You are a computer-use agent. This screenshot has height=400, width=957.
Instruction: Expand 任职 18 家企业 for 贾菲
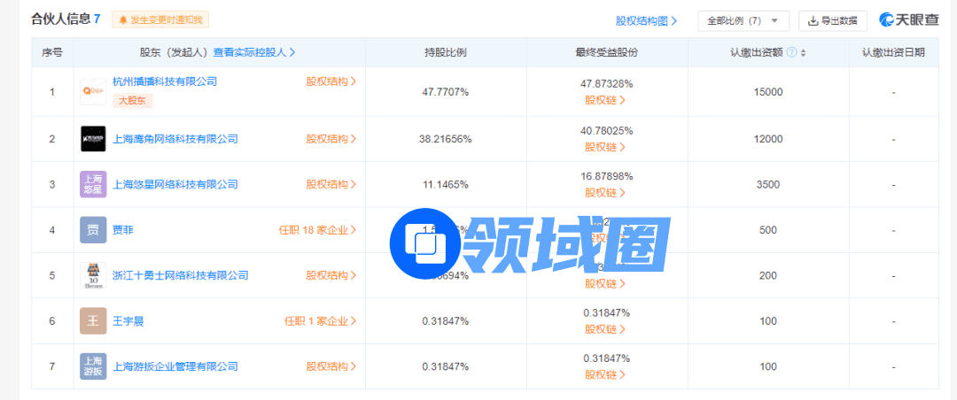[x=317, y=230]
